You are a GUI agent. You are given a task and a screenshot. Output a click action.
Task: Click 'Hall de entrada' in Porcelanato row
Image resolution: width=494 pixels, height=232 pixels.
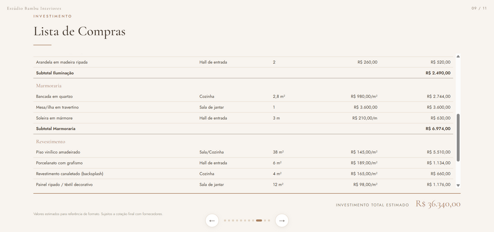point(213,163)
